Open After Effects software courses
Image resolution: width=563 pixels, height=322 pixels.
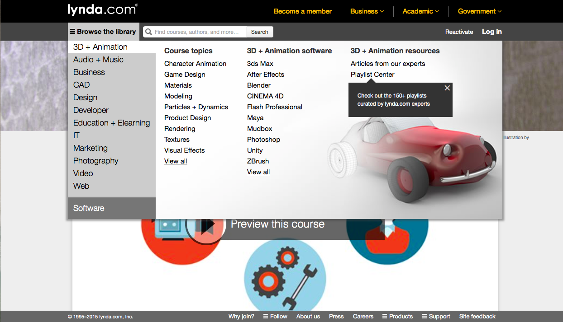pos(266,75)
